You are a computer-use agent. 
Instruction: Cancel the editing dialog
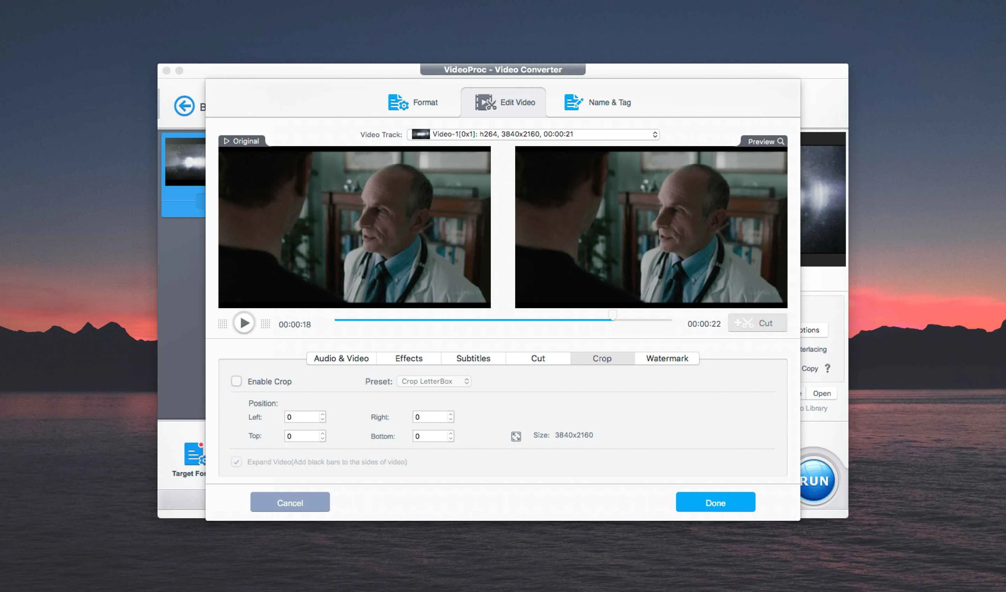coord(290,502)
